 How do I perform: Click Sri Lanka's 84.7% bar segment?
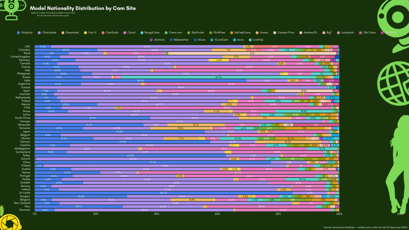[x=164, y=193]
